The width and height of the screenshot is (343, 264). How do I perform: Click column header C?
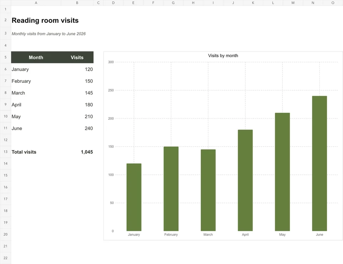pyautogui.click(x=98, y=3)
